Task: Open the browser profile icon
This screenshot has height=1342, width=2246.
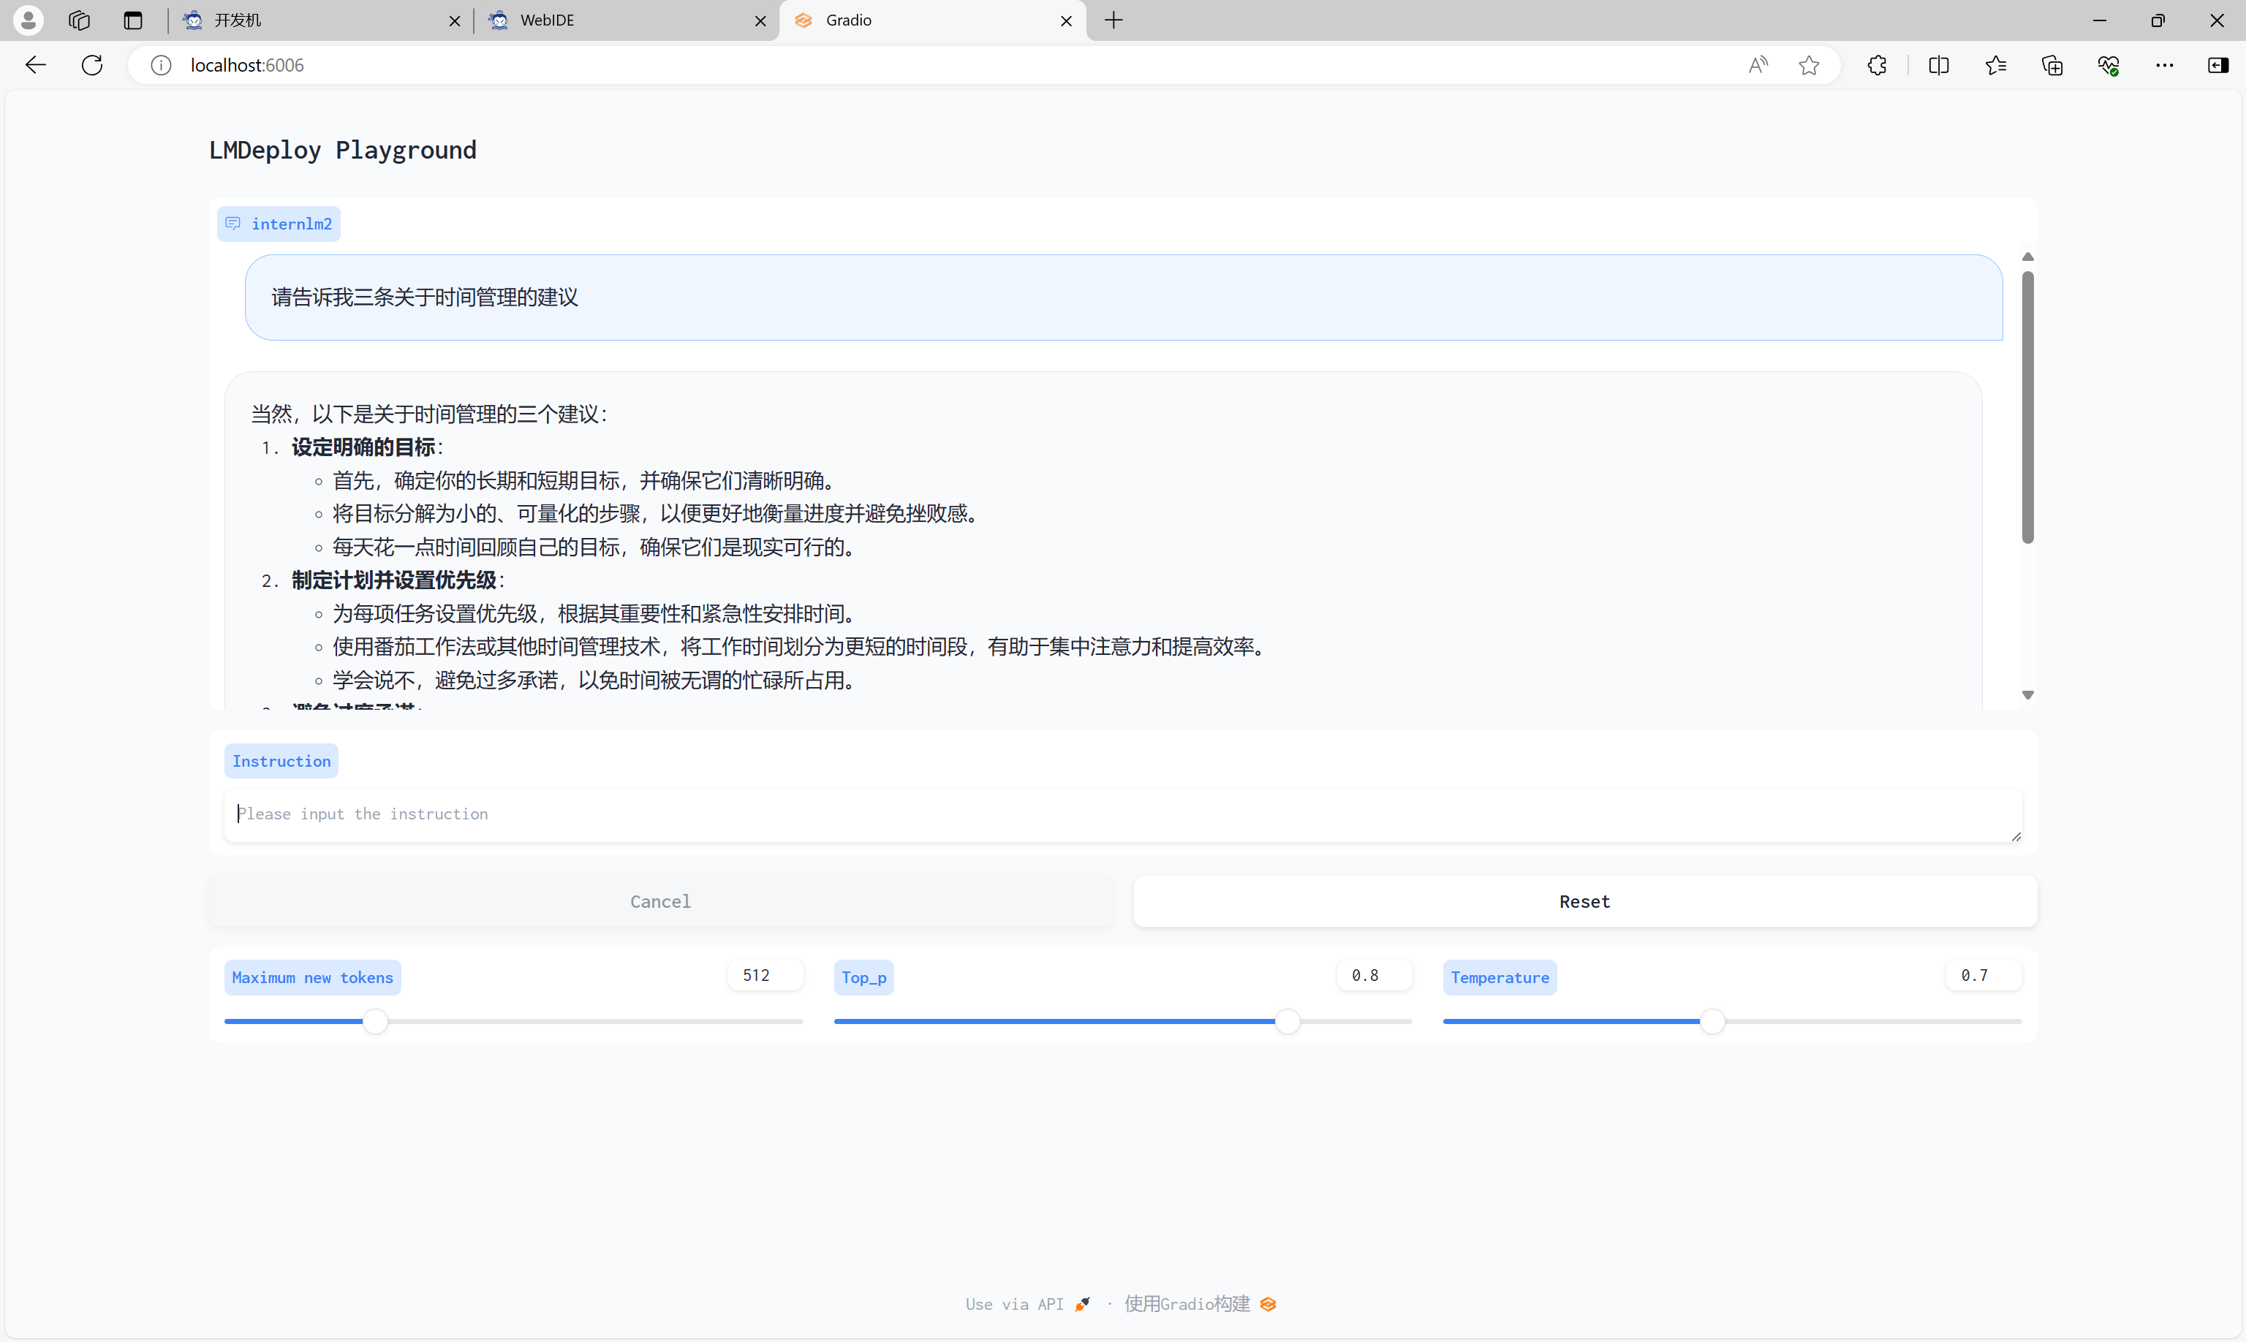Action: pyautogui.click(x=28, y=20)
